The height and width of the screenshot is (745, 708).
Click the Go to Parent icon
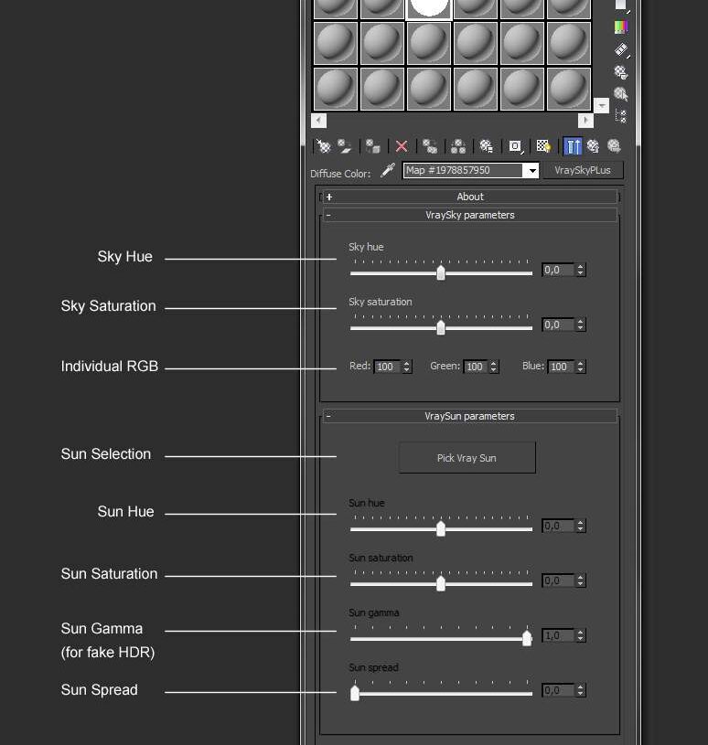point(594,146)
